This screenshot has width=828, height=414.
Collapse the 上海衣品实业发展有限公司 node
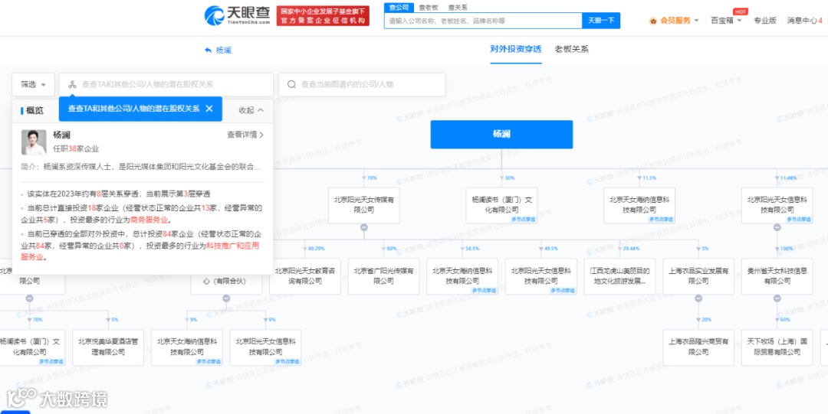[698, 298]
